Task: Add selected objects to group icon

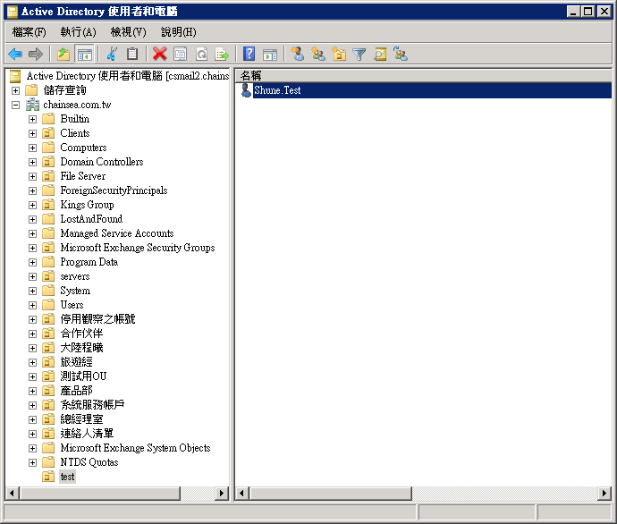Action: (401, 54)
